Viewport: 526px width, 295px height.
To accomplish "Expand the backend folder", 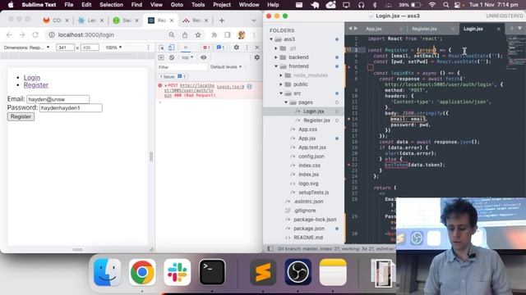I will pos(276,57).
